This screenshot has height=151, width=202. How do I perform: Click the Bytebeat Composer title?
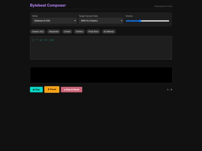pos(48,5)
